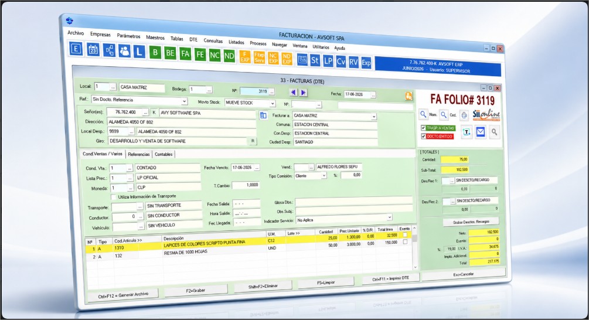The height and width of the screenshot is (320, 589).
Task: Open the green FA invoice icon
Action: click(x=185, y=54)
